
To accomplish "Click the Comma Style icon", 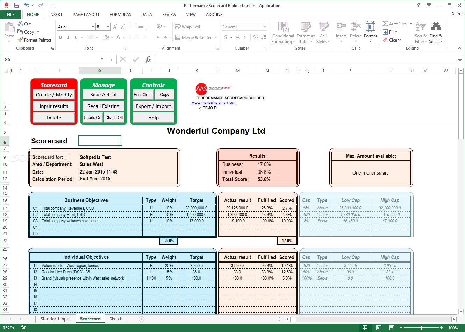I will click(245, 37).
